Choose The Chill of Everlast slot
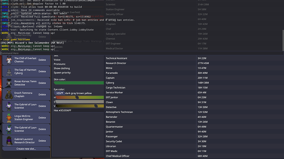The width and height of the screenshot is (284, 159). [26, 60]
